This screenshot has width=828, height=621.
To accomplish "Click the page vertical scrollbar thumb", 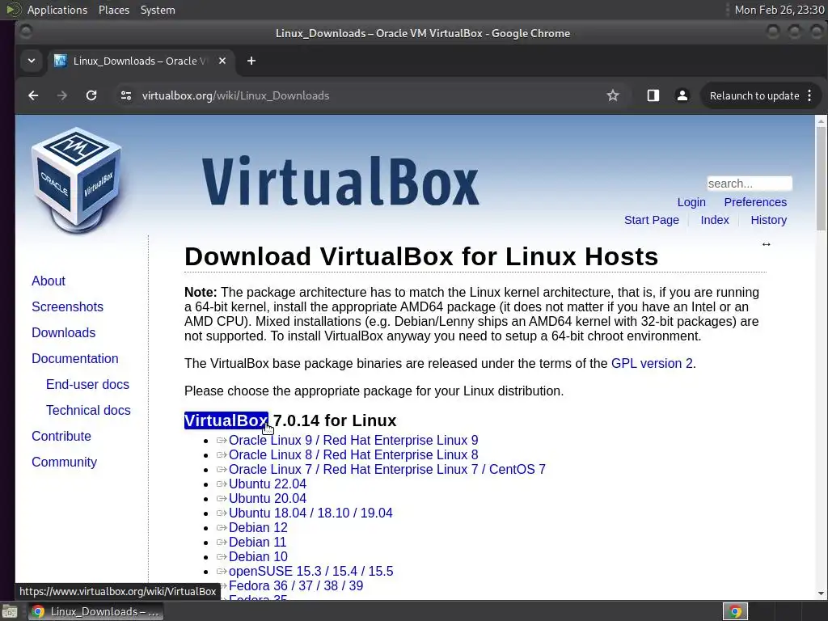I will (x=821, y=180).
